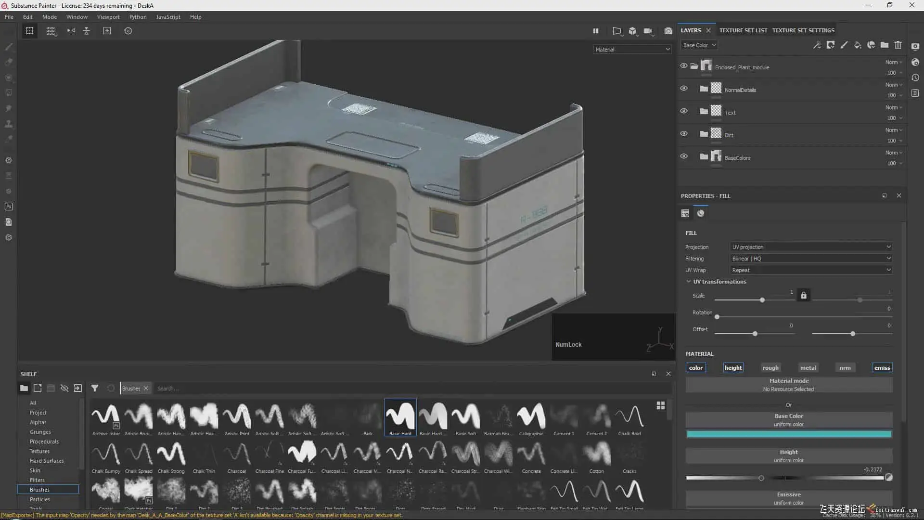This screenshot has height=520, width=924.
Task: Hide the NormalDetails layer
Action: (683, 89)
